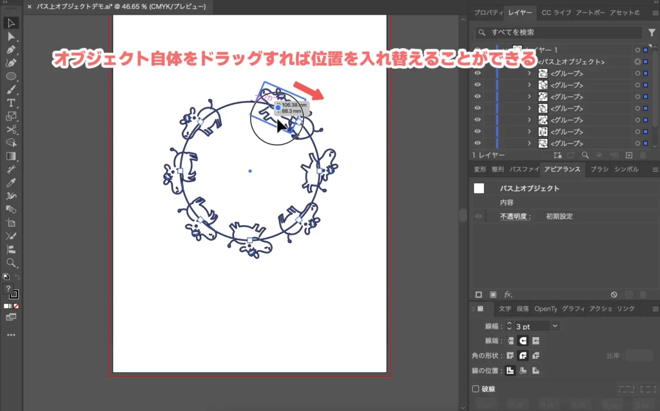This screenshot has width=660, height=411.
Task: Delete selected appearance item with trash button
Action: coord(643,294)
